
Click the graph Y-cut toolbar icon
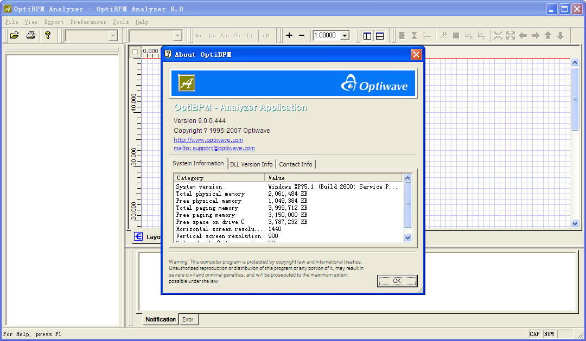[481, 35]
